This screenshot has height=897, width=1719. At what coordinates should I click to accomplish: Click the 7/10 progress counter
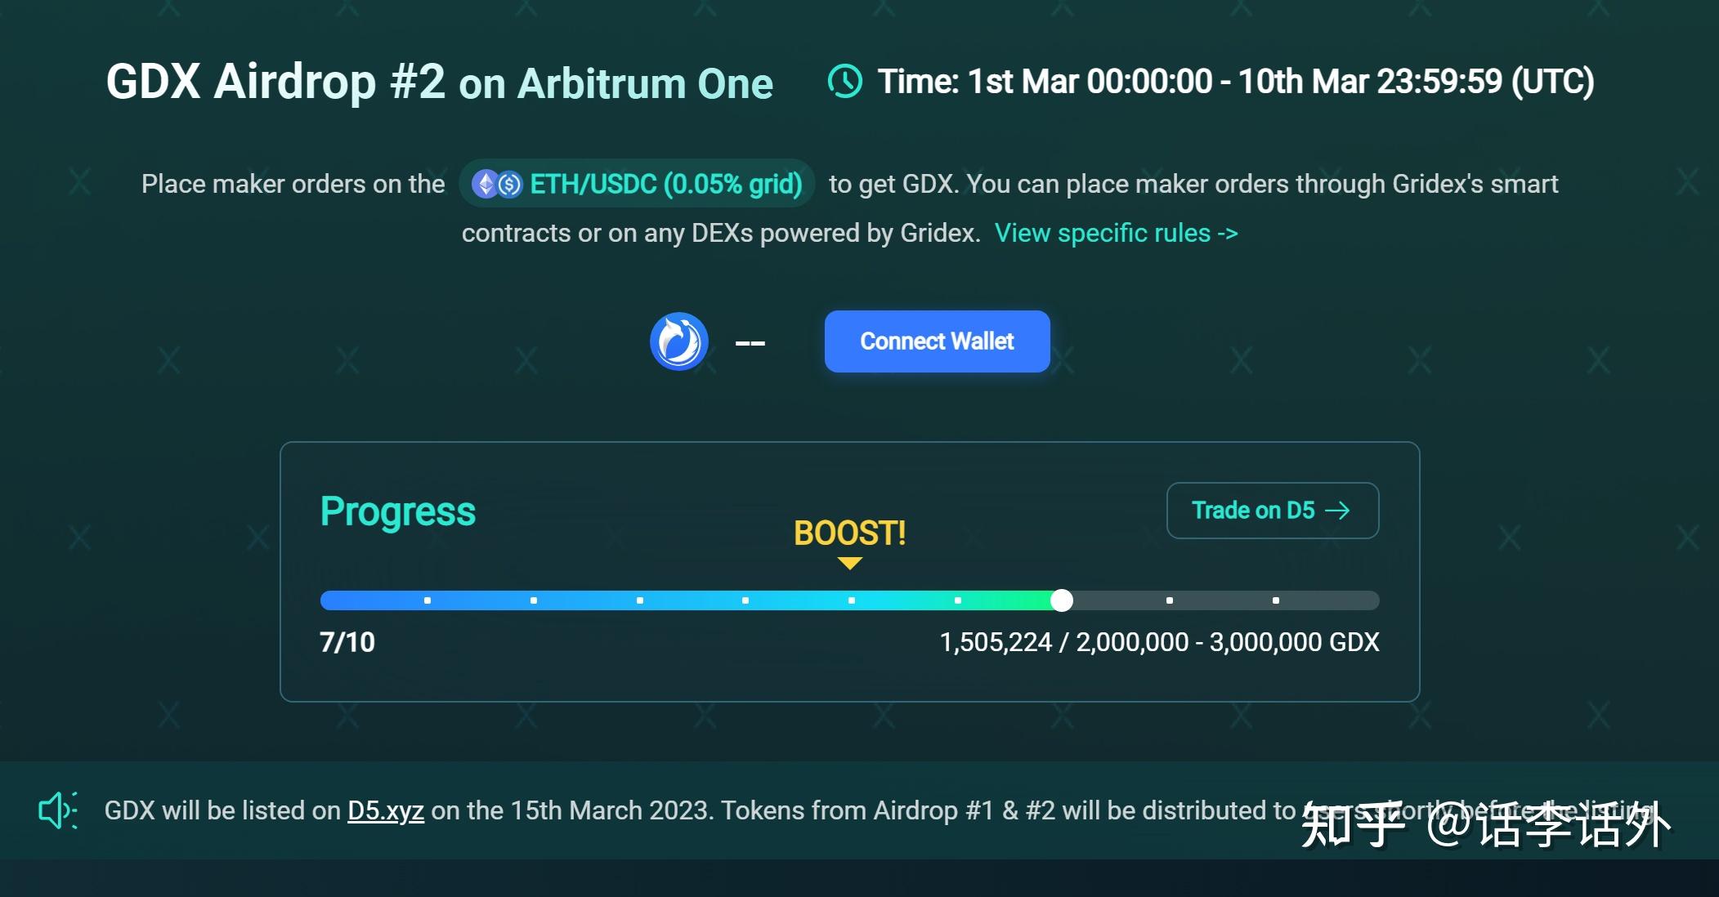coord(347,642)
